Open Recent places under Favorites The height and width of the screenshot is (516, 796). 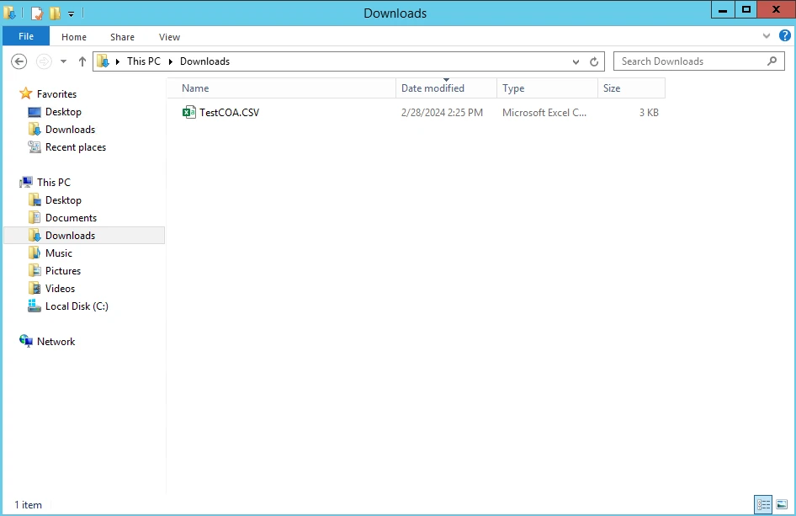(76, 147)
